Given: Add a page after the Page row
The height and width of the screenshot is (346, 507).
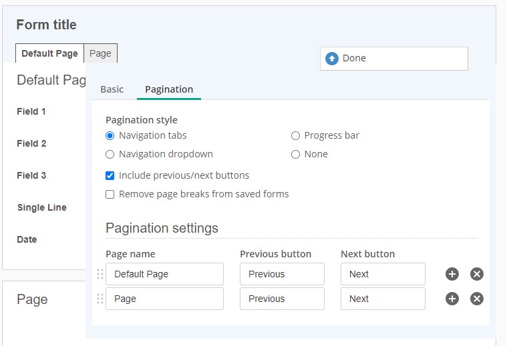Looking at the screenshot, I should (x=452, y=299).
